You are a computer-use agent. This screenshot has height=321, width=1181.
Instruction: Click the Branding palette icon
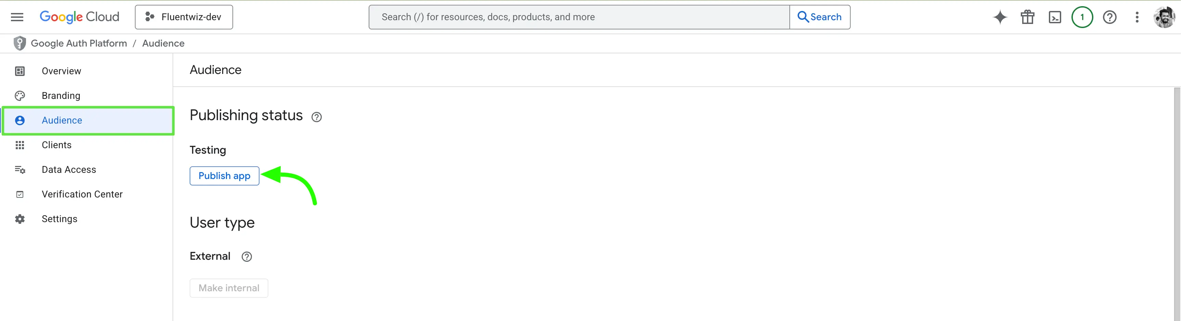point(20,95)
